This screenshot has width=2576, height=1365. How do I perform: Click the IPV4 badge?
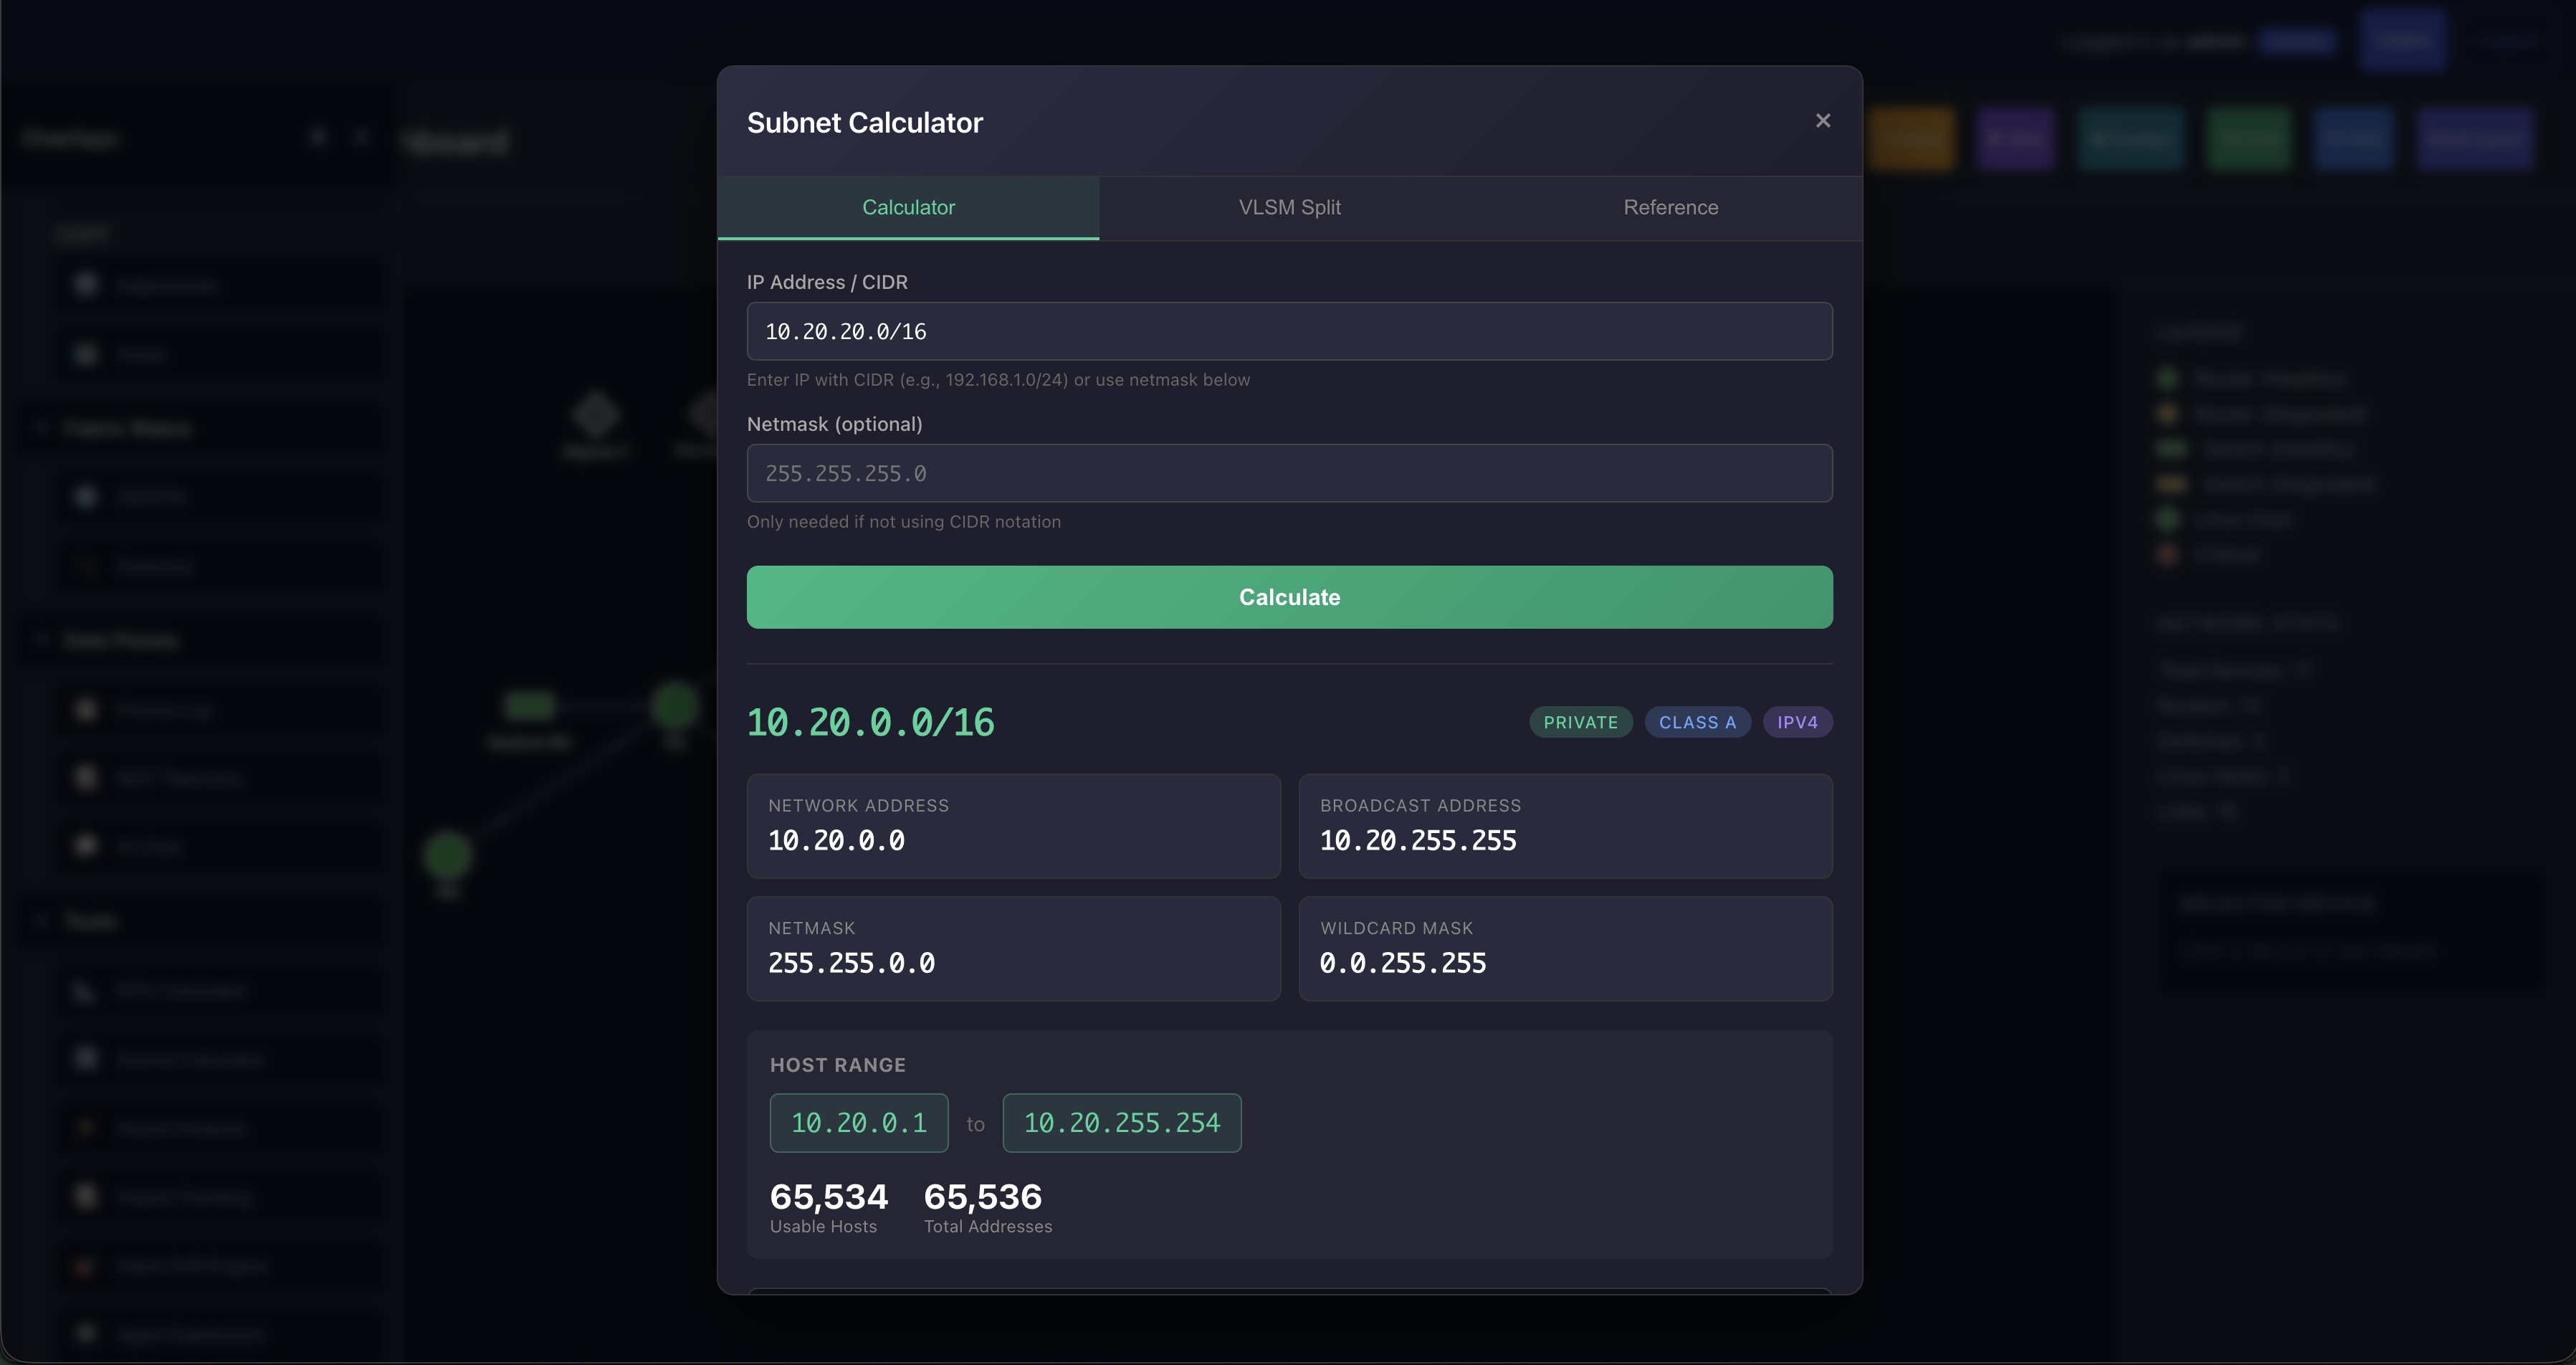pyautogui.click(x=1797, y=722)
